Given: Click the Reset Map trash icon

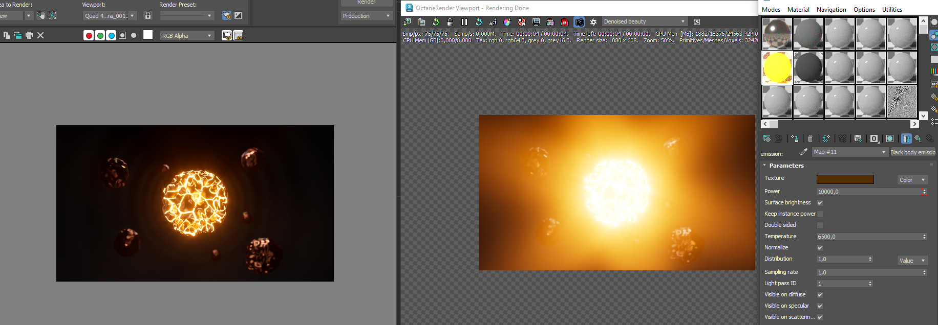Looking at the screenshot, I should (x=810, y=138).
